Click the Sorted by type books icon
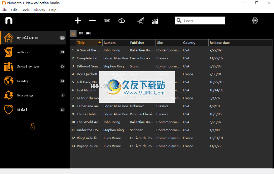Screen dimensions: 274x174 (x=8, y=66)
